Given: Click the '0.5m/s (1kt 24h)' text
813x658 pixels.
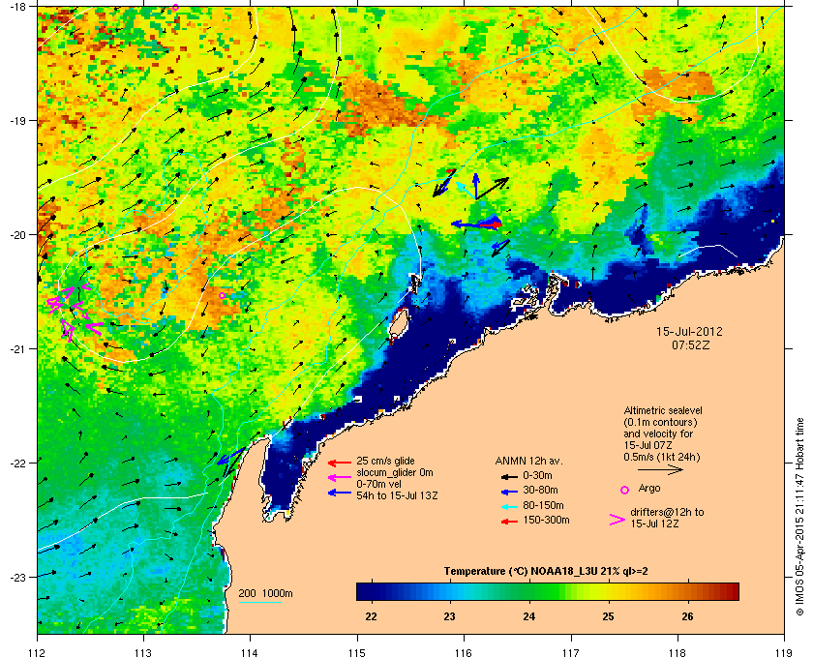Looking at the screenshot, I should (x=662, y=457).
